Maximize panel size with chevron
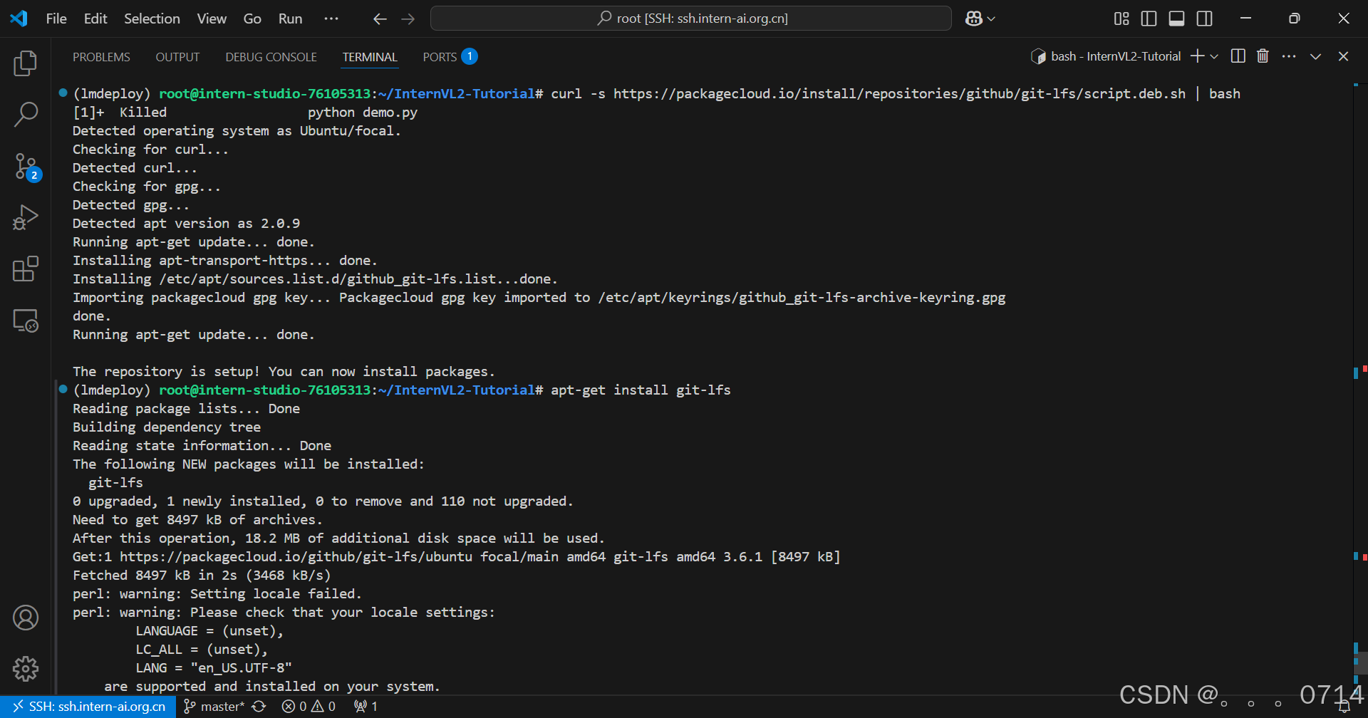This screenshot has width=1368, height=718. click(1315, 56)
